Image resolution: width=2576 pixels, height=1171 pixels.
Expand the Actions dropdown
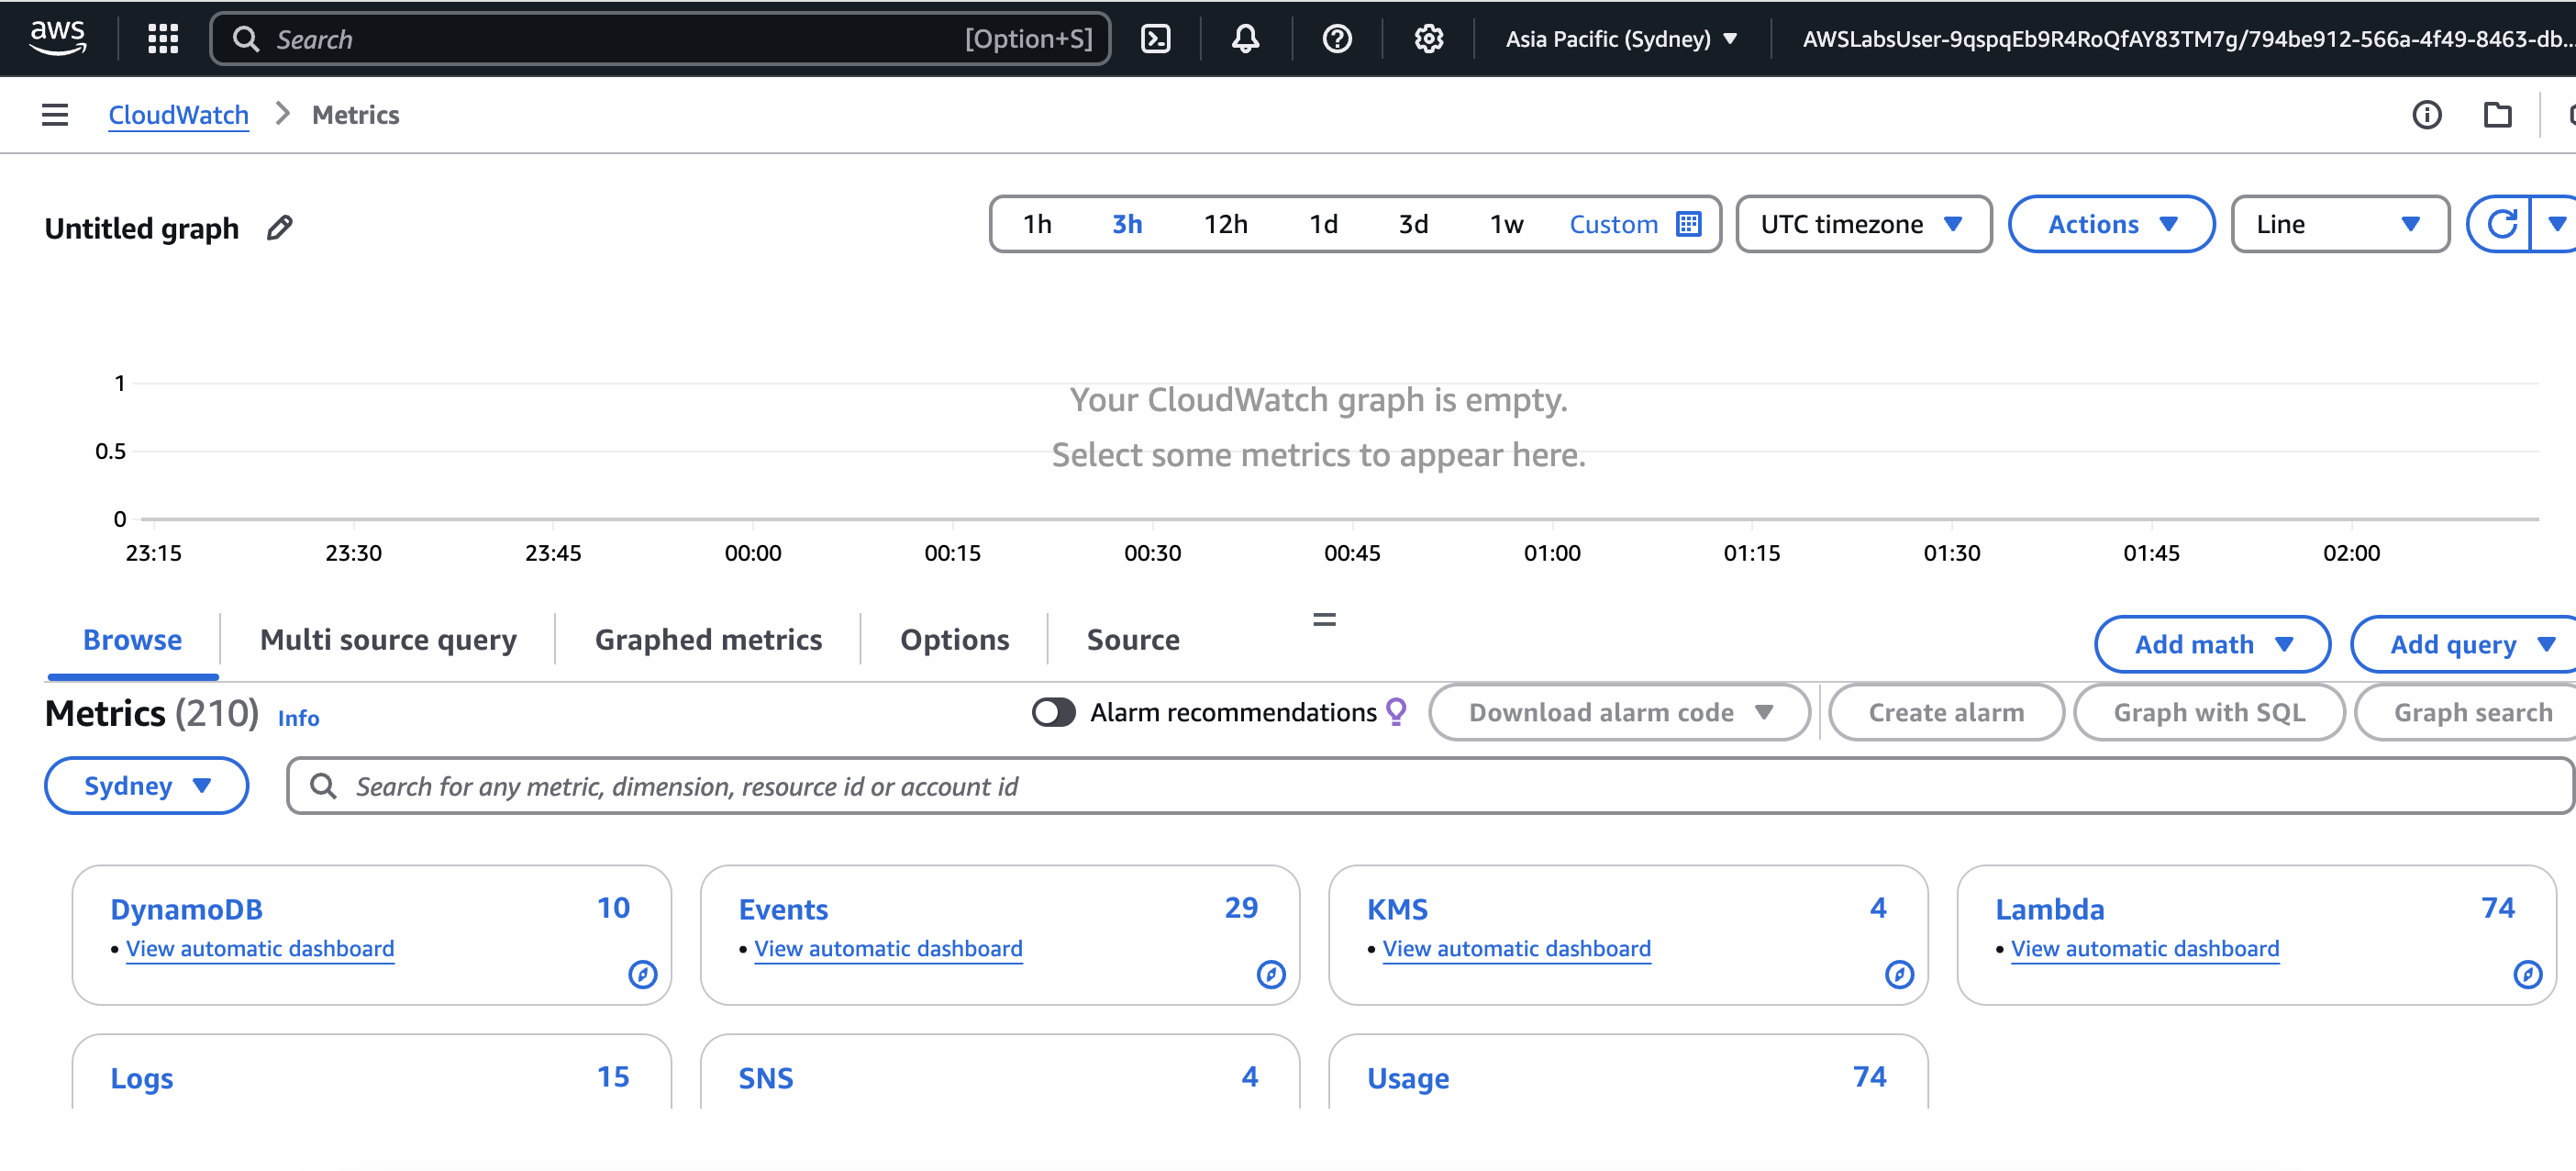pos(2111,224)
